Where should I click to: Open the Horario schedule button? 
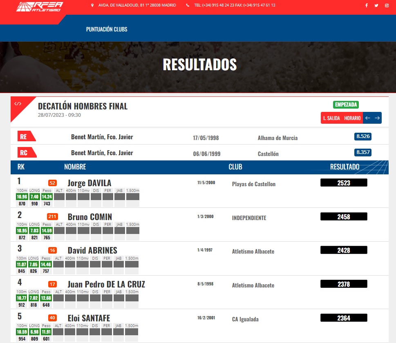coord(352,118)
